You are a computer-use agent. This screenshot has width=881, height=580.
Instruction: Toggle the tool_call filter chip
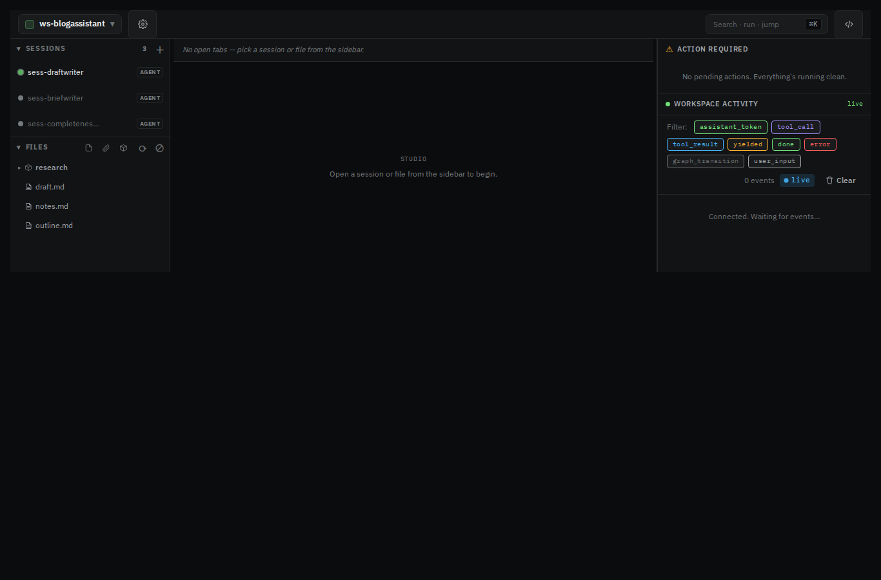click(x=795, y=127)
